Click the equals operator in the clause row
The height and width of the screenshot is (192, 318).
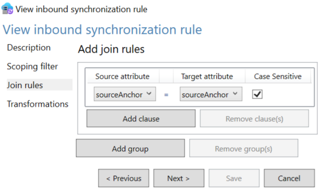[166, 95]
